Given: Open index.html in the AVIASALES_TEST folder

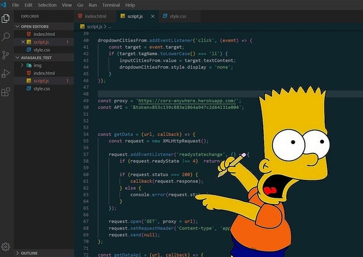Looking at the screenshot, I should pyautogui.click(x=44, y=73).
